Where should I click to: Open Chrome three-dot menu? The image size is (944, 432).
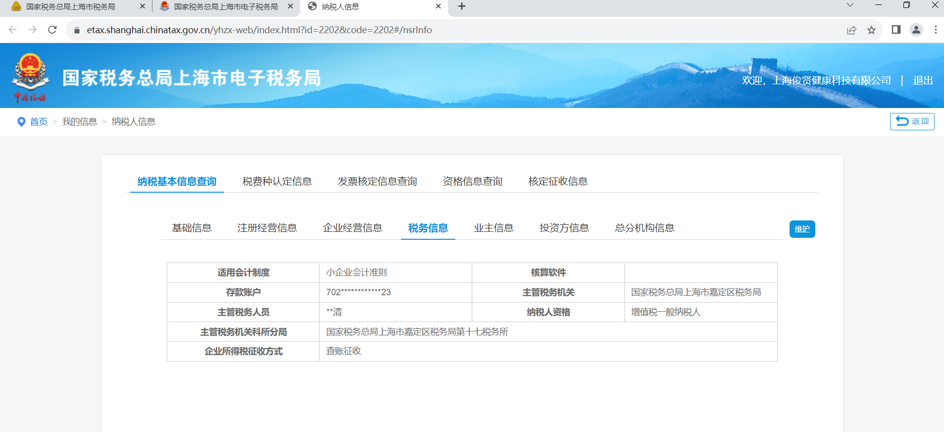936,30
